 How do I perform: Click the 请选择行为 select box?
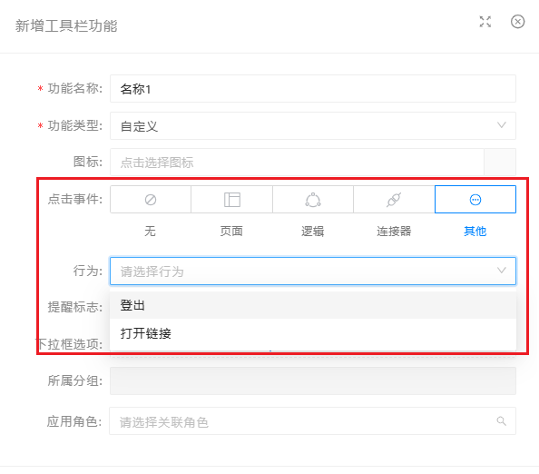tap(313, 272)
